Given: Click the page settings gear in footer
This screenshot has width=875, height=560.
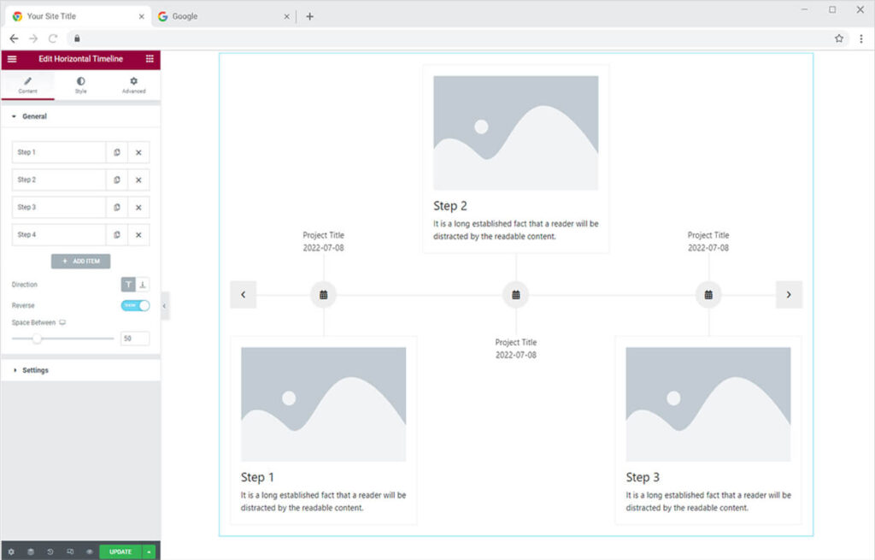Looking at the screenshot, I should tap(11, 551).
